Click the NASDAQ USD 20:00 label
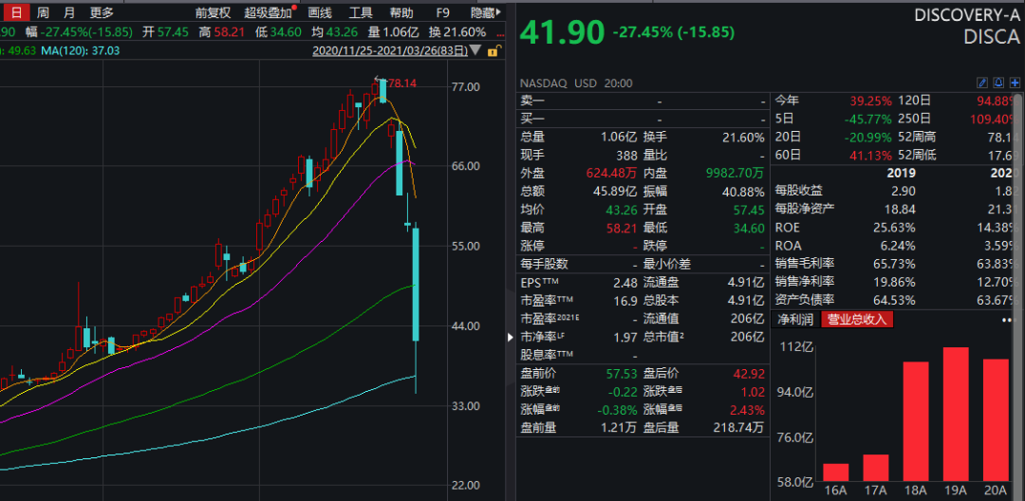Viewport: 1025px width, 501px height. click(x=576, y=83)
